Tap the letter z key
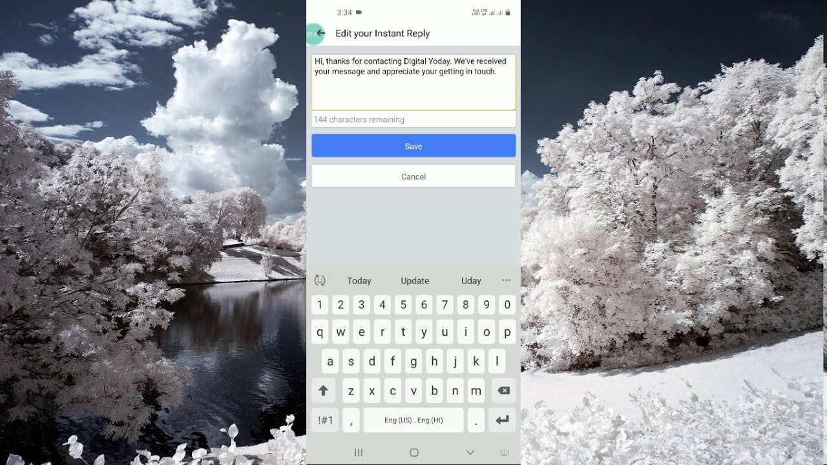 (x=351, y=390)
